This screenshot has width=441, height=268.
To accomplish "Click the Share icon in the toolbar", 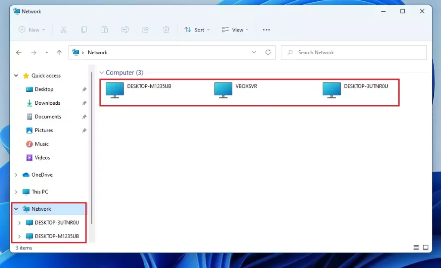I will pos(146,29).
